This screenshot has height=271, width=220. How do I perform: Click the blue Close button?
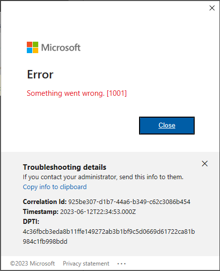point(167,126)
